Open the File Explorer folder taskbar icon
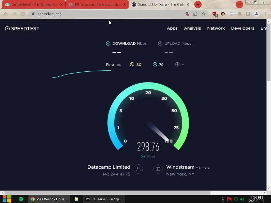The height and width of the screenshot is (203, 271). (76, 199)
